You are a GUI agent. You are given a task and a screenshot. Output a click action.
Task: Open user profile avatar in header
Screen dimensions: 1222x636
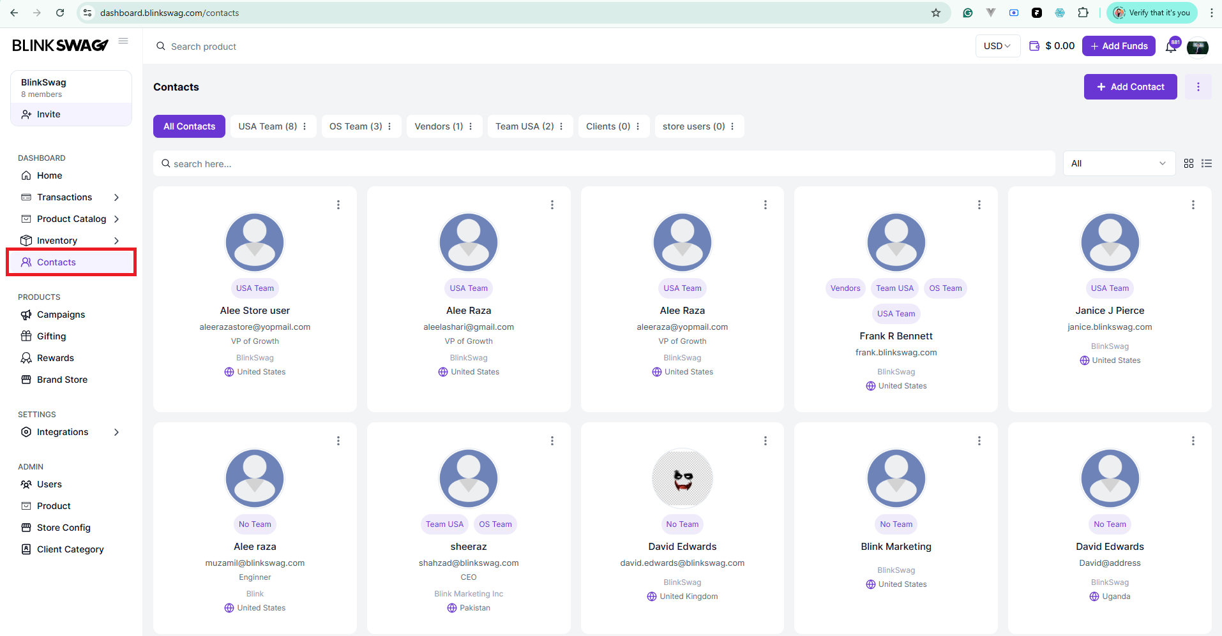[1197, 47]
